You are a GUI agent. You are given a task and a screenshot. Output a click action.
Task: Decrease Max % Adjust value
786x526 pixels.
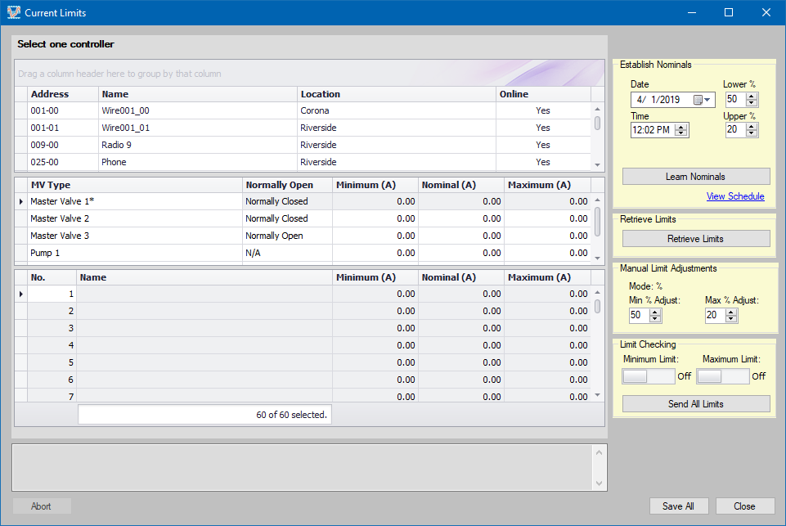click(731, 319)
